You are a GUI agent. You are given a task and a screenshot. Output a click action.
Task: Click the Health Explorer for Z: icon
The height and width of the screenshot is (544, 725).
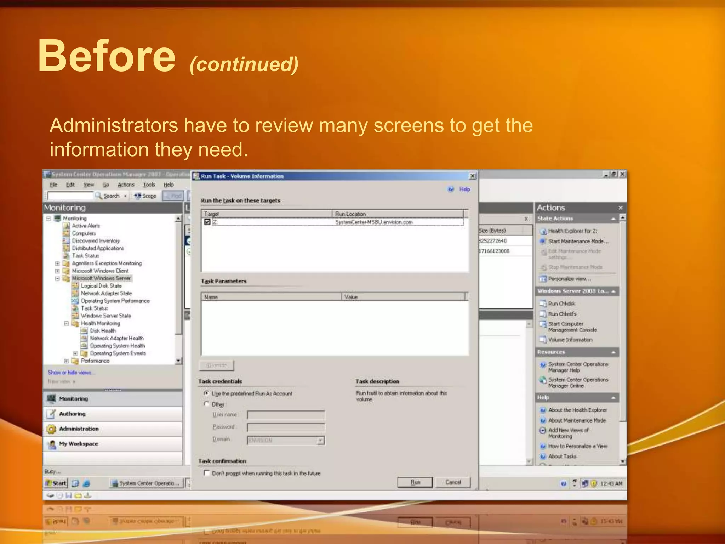click(543, 231)
